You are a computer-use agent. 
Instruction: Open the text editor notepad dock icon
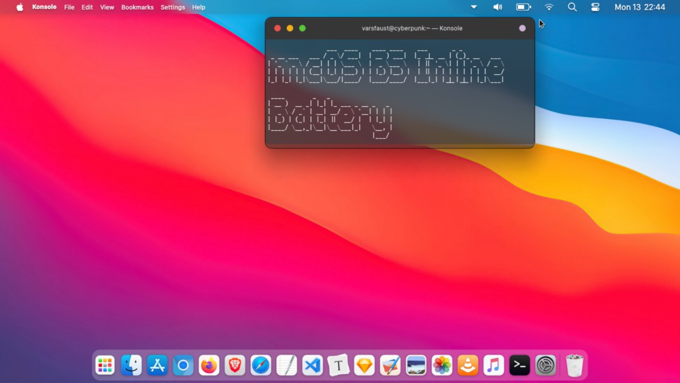pyautogui.click(x=287, y=365)
